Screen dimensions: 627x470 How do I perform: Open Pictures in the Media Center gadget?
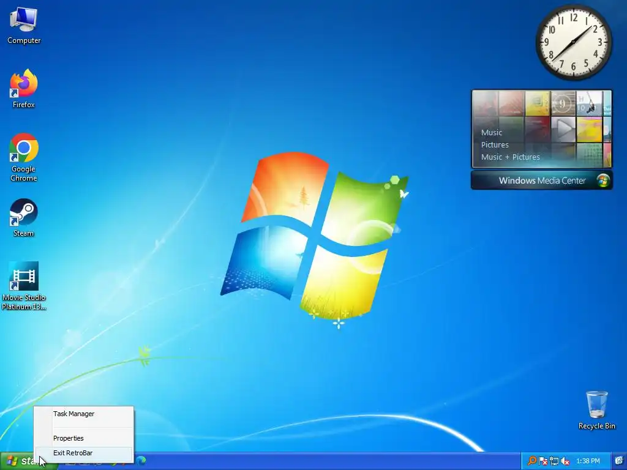pos(495,144)
